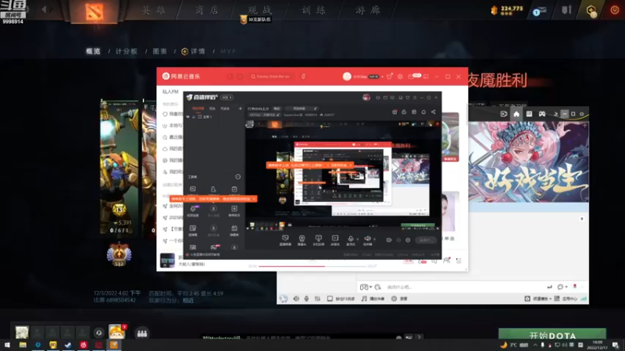
Task: Select 私人FM in NetEase sidebar
Action: tap(170, 91)
